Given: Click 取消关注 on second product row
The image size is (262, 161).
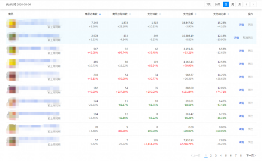Looking at the screenshot, I should pyautogui.click(x=248, y=38).
